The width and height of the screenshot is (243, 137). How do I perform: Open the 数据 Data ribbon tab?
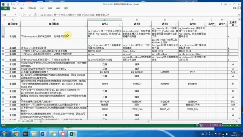pyautogui.click(x=50, y=8)
